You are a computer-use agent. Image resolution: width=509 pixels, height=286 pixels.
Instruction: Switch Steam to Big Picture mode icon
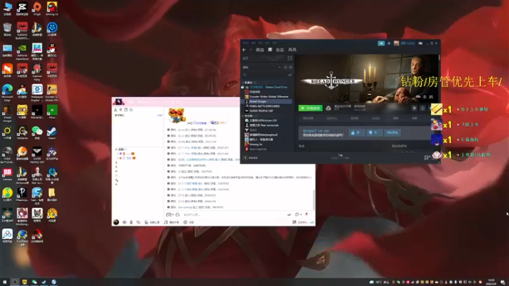point(421,43)
